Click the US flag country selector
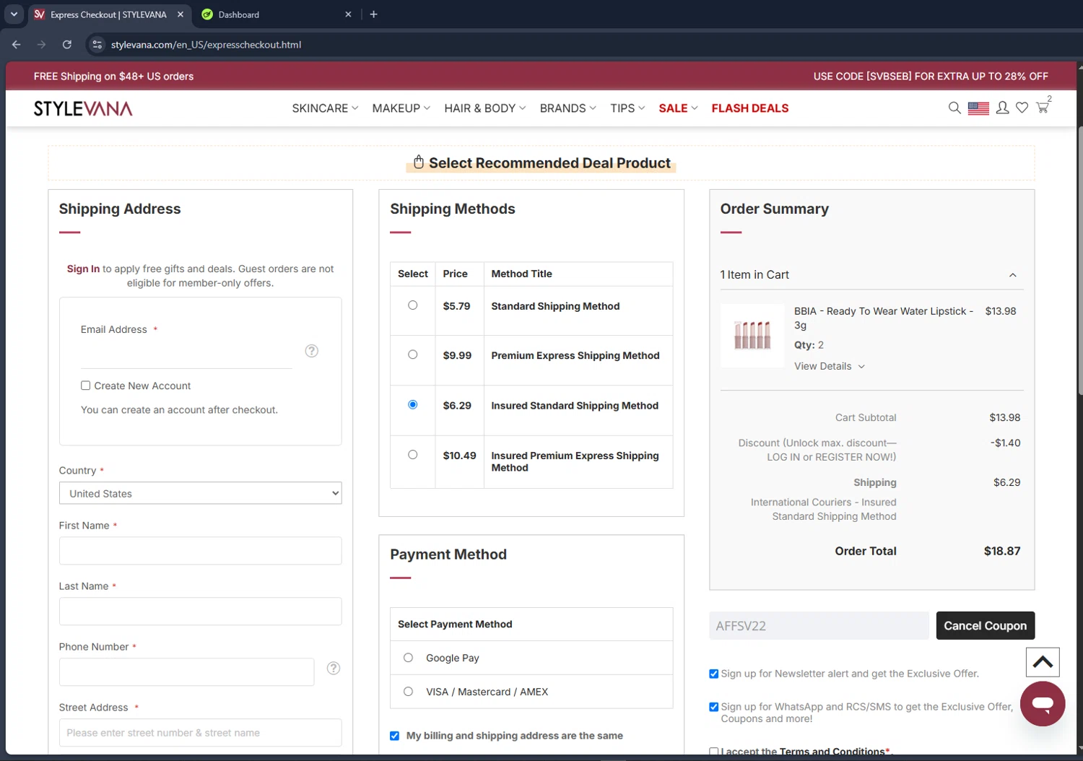 point(978,108)
